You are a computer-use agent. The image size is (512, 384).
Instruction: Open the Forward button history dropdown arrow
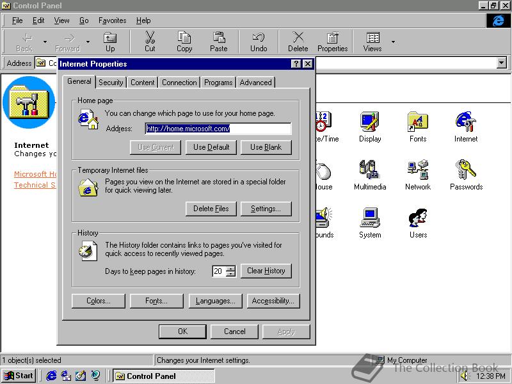[x=88, y=42]
